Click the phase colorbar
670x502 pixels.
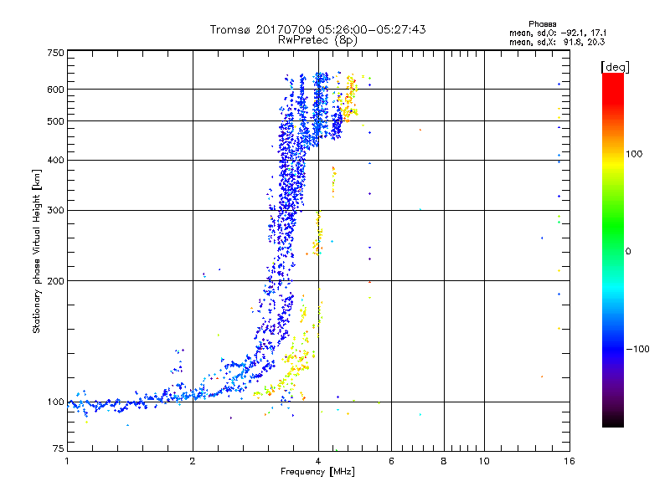[x=613, y=249]
